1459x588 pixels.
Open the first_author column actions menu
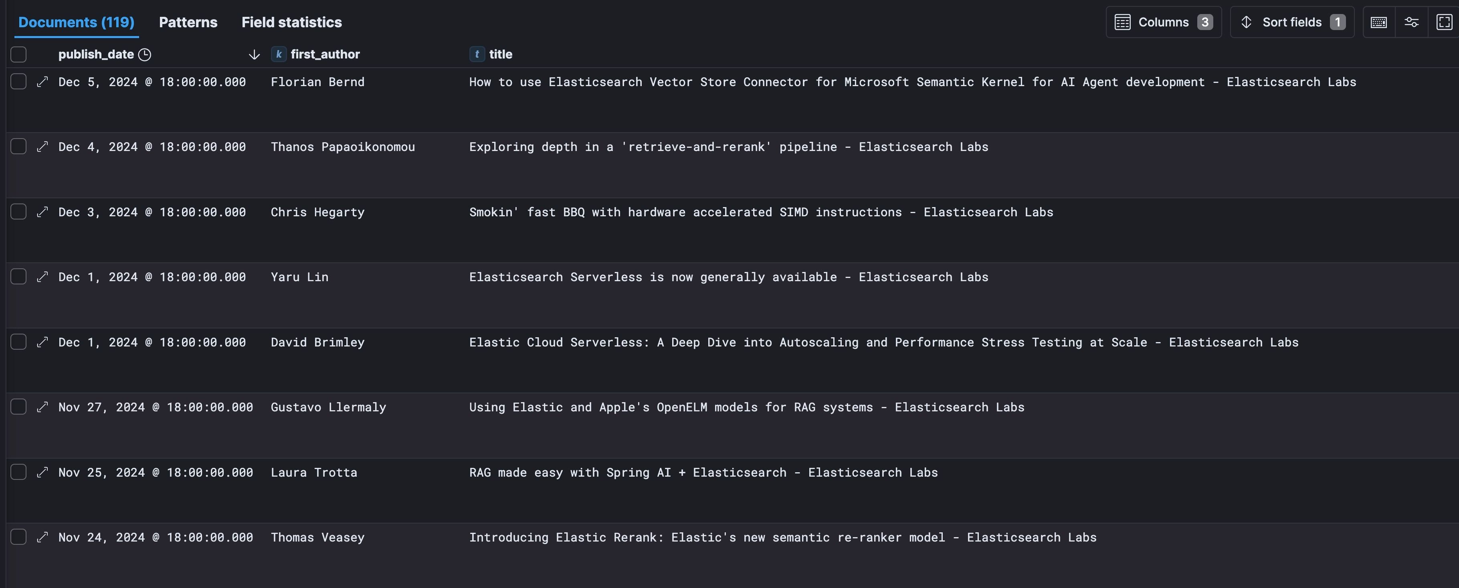pyautogui.click(x=325, y=54)
